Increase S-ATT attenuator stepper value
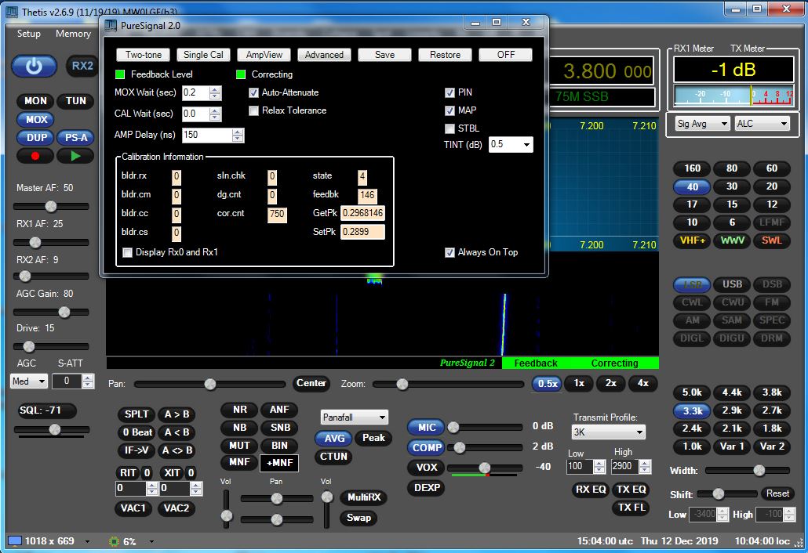The image size is (808, 553). coord(88,378)
